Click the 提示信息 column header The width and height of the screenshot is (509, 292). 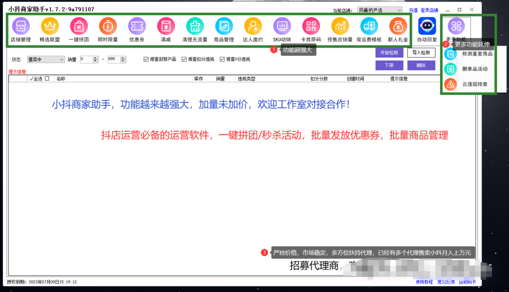pyautogui.click(x=399, y=79)
